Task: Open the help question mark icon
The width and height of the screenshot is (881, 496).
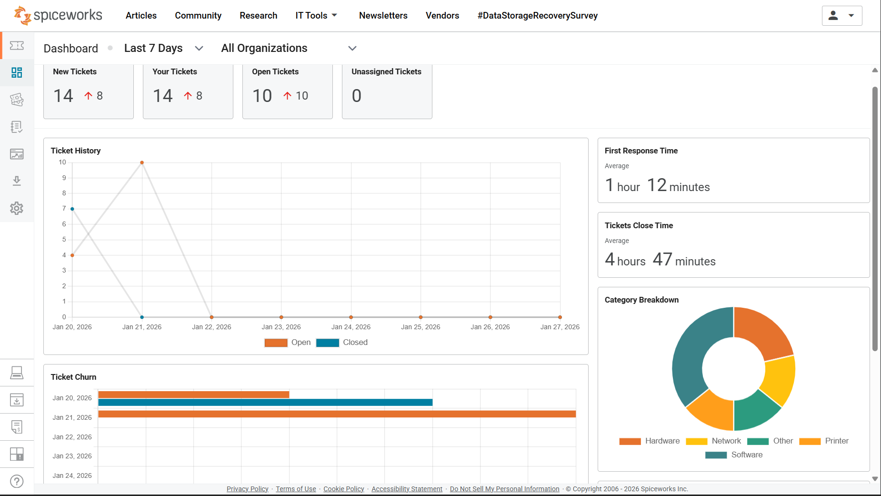Action: pyautogui.click(x=17, y=481)
